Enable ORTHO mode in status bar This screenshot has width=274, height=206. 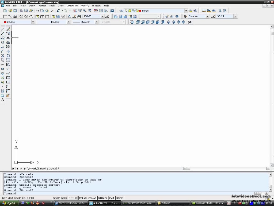pos(73,198)
